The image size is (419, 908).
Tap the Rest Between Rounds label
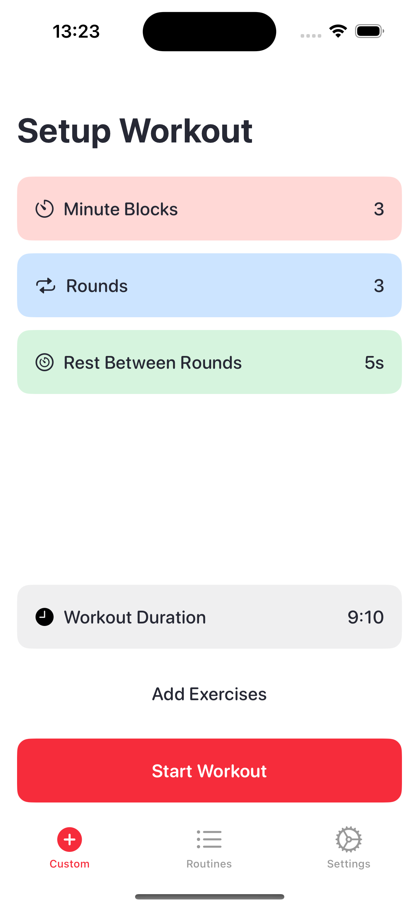153,363
